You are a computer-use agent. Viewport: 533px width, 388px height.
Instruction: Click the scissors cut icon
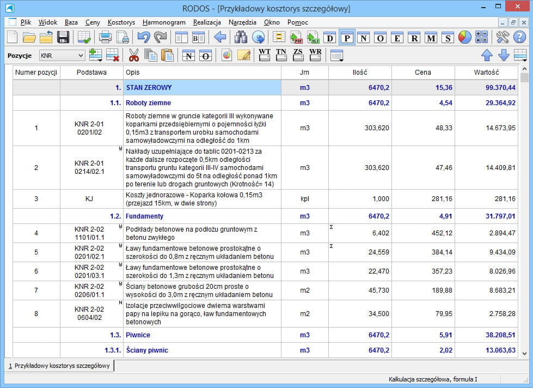click(134, 55)
